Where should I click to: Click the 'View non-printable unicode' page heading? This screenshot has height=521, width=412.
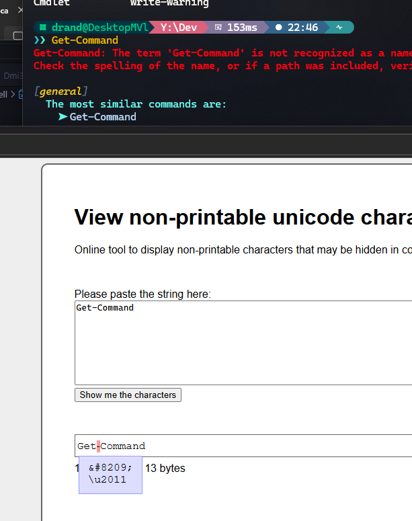click(x=243, y=217)
